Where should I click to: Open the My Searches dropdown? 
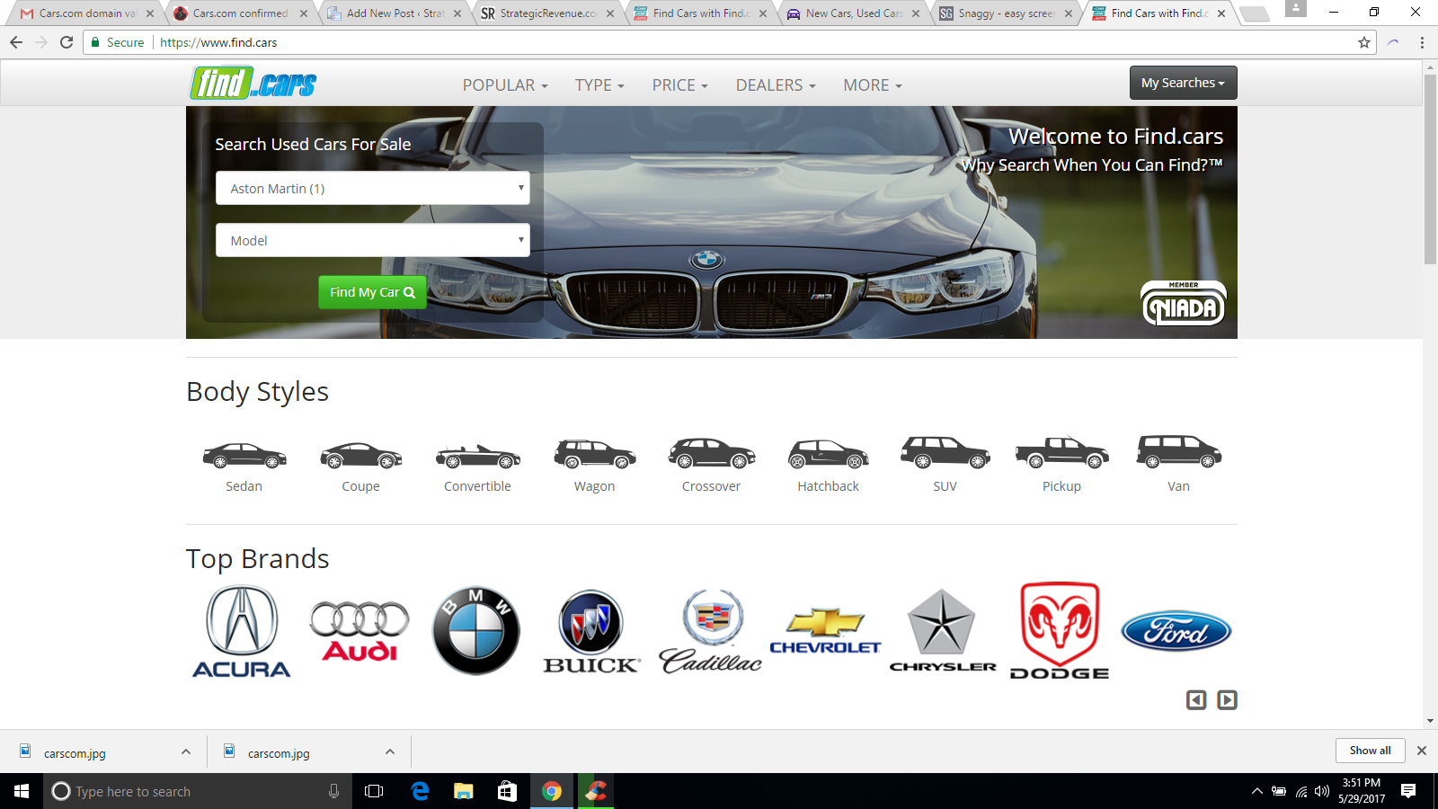point(1183,83)
